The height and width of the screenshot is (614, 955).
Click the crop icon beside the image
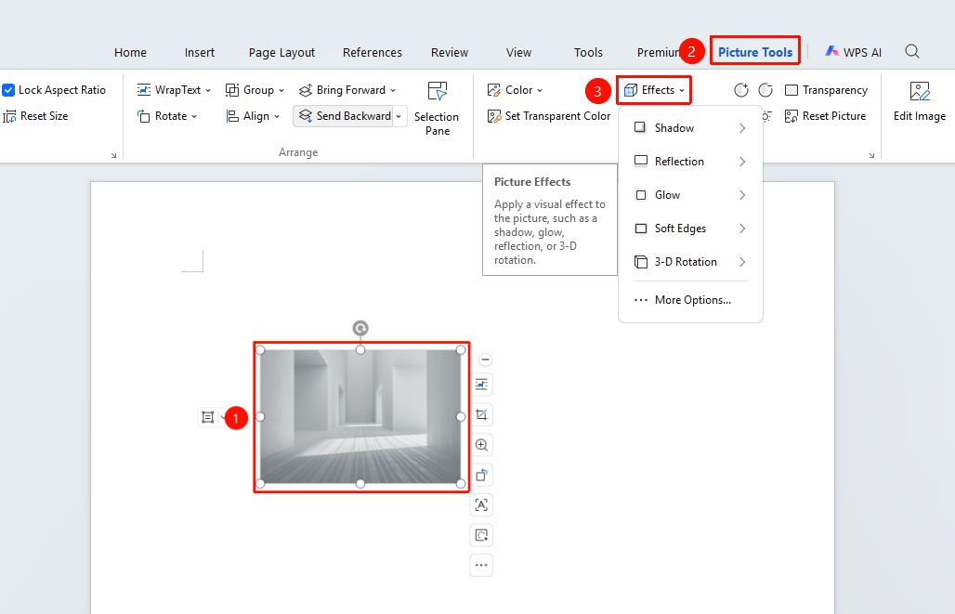point(481,415)
